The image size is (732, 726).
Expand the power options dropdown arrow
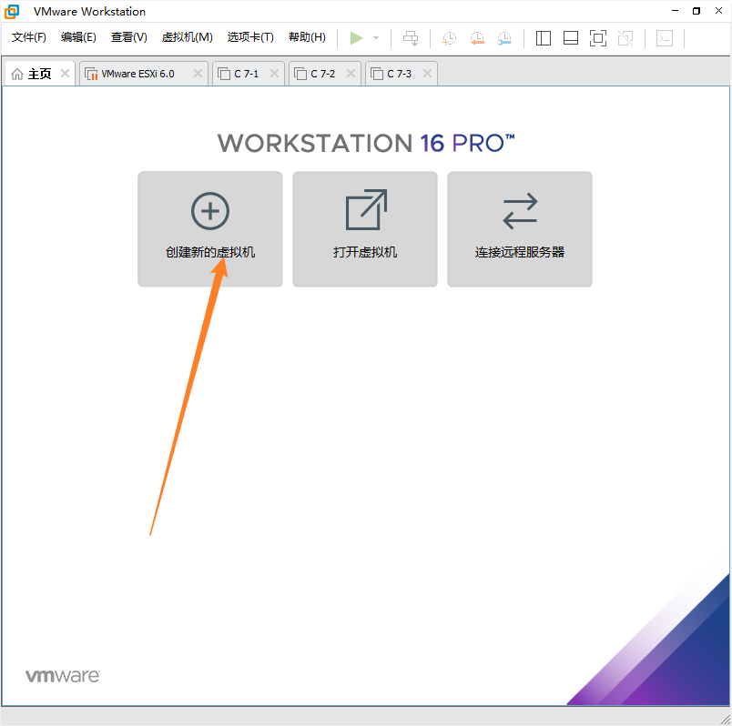376,38
